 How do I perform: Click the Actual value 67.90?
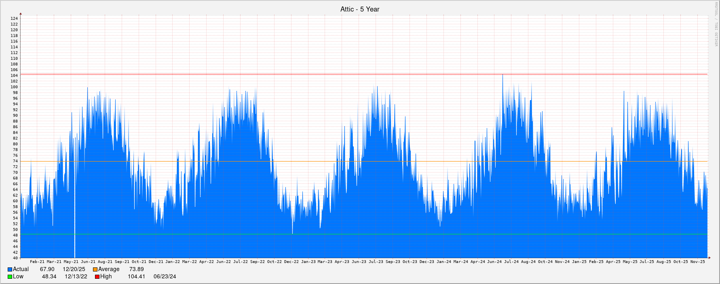(47, 269)
